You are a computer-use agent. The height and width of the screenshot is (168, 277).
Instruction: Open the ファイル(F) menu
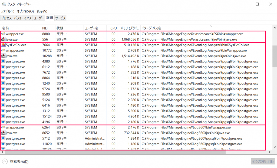[x=8, y=11]
